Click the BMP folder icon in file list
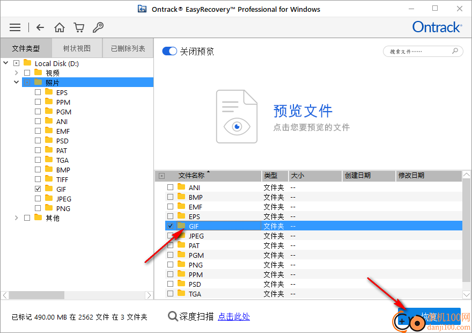 181,197
